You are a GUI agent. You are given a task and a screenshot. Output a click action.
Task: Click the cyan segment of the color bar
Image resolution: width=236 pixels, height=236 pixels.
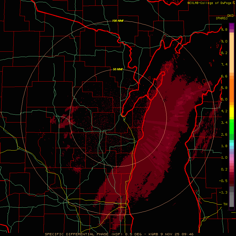pos(232,144)
